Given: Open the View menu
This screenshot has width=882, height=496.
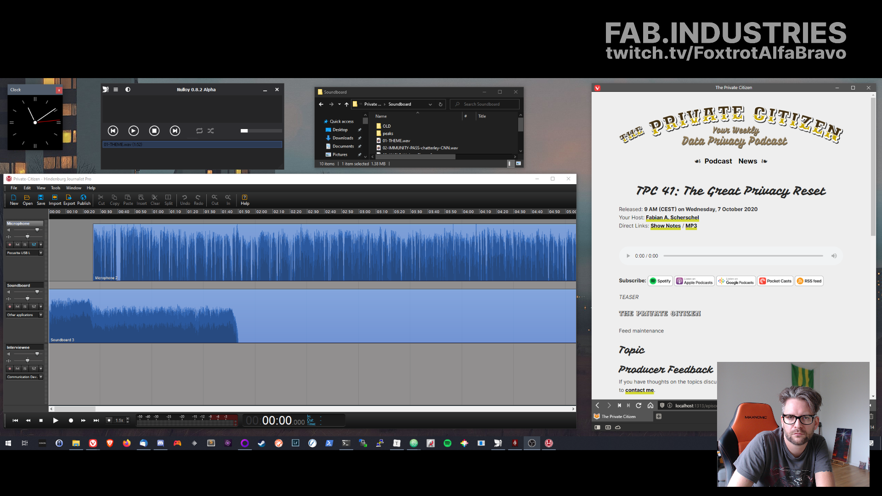Looking at the screenshot, I should pos(41,188).
